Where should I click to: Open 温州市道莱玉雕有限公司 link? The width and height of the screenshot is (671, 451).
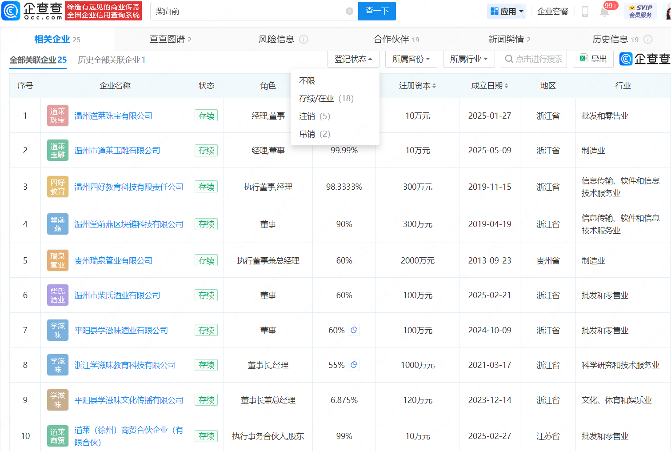[x=117, y=150]
